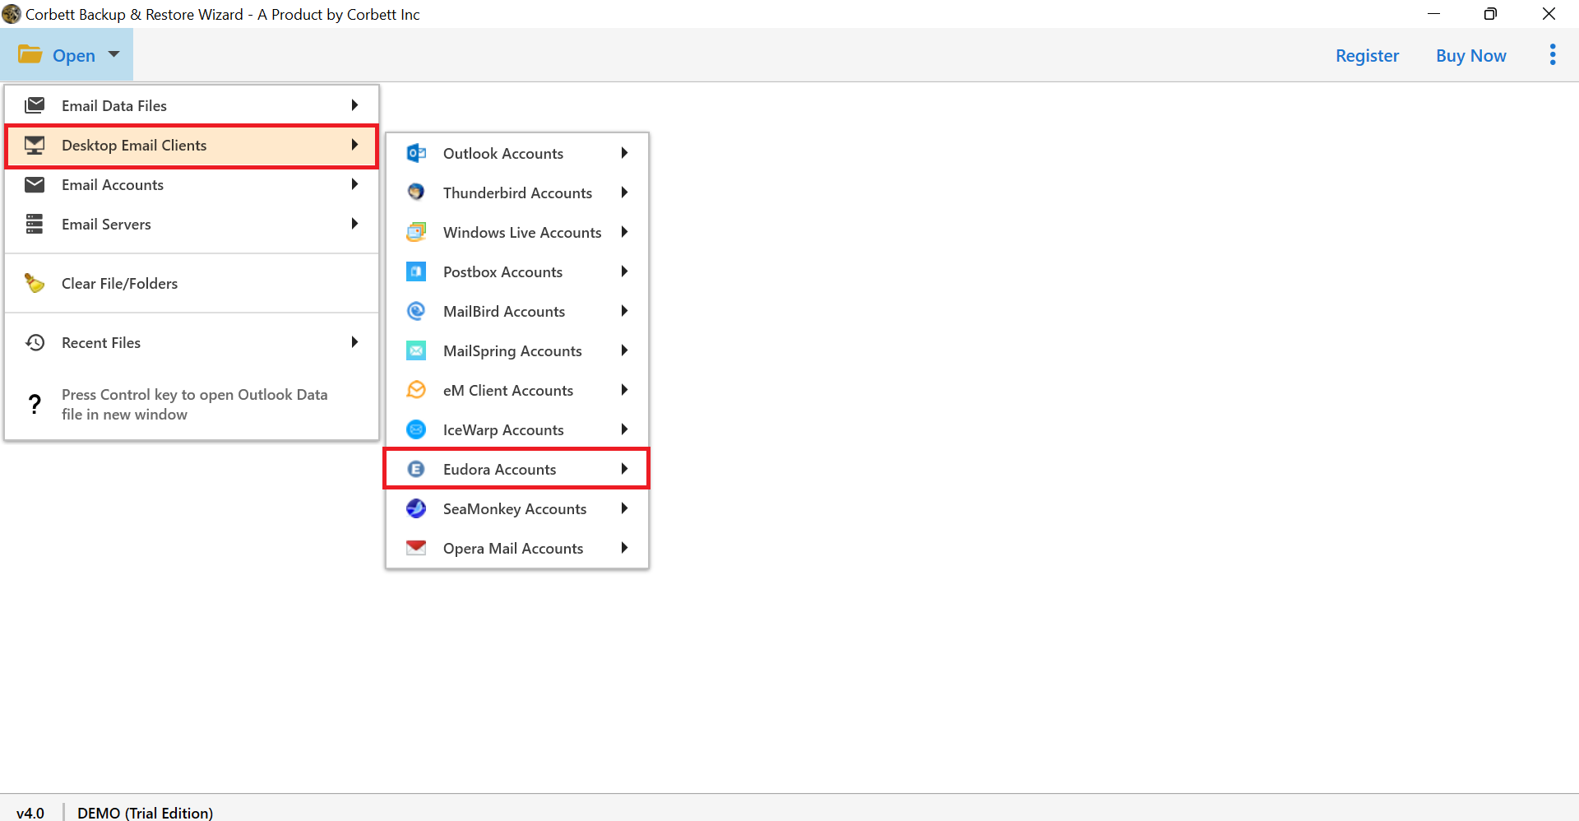Select Postbox Accounts entry
1579x821 pixels.
[x=517, y=271]
